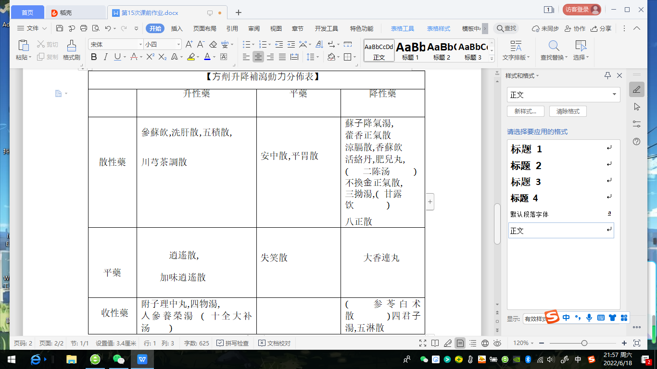Click the 访客登录 login button
This screenshot has width=657, height=369.
[x=582, y=10]
